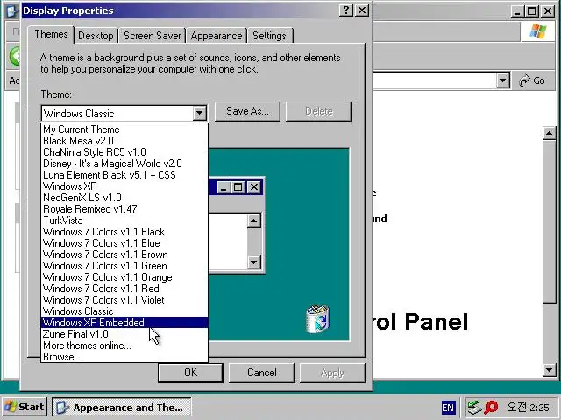Pick NeoGeniX LS v1.0 theme

pos(124,198)
